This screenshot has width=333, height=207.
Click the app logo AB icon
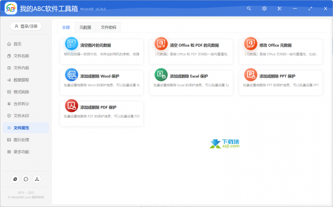click(11, 8)
